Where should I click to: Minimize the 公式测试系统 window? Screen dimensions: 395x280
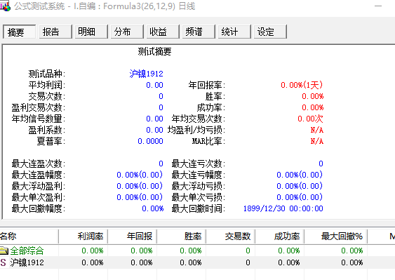[378, 6]
